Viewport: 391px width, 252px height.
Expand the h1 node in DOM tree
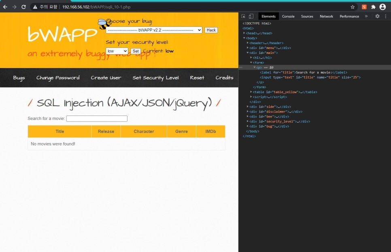pos(251,58)
